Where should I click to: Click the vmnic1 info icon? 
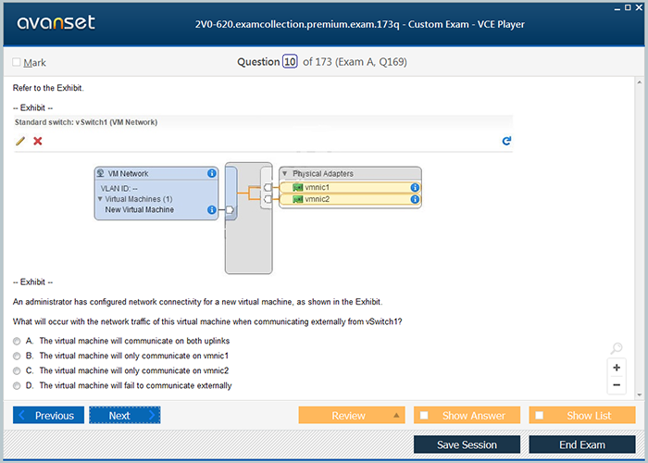[x=415, y=188]
